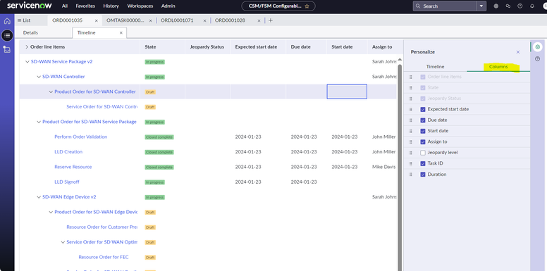This screenshot has width=547, height=271.
Task: Expand all via Order line items header chevron
Action: pos(27,46)
